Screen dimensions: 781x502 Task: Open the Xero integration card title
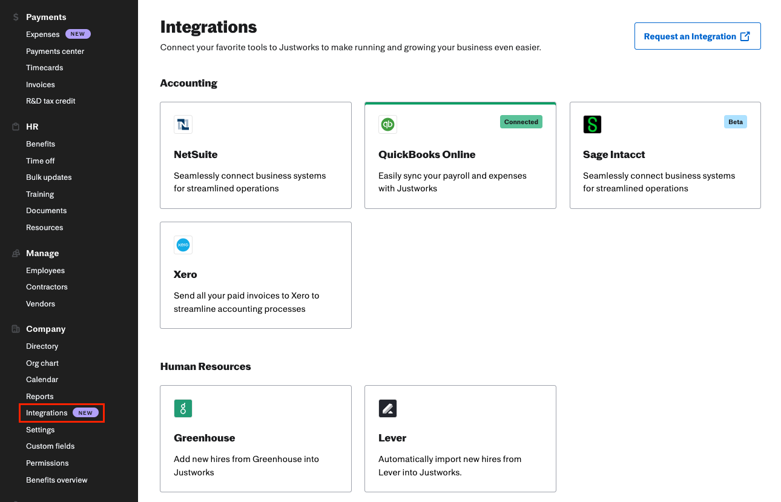(185, 274)
